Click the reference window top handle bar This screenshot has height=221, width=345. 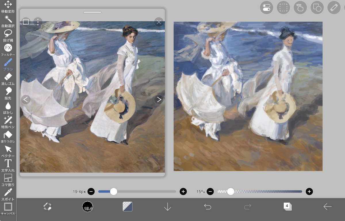tap(92, 12)
